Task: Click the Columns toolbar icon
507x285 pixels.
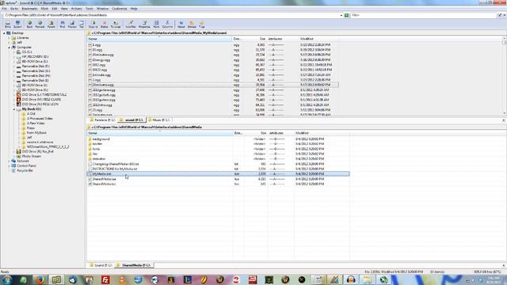Action: pos(167,24)
